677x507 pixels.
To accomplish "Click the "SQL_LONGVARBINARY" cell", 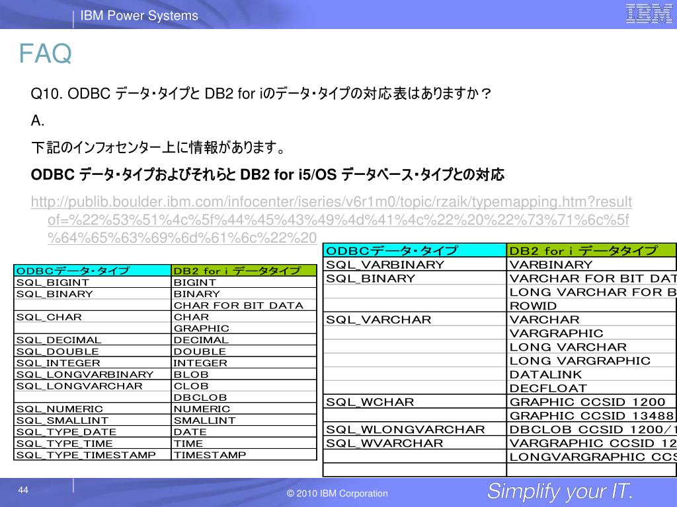I will click(x=93, y=374).
